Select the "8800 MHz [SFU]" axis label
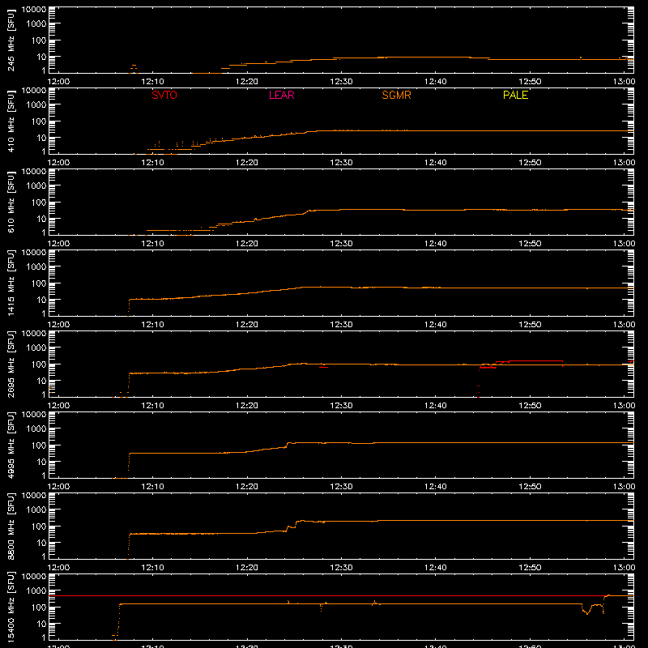Viewport: 648px width, 648px height. (11, 526)
